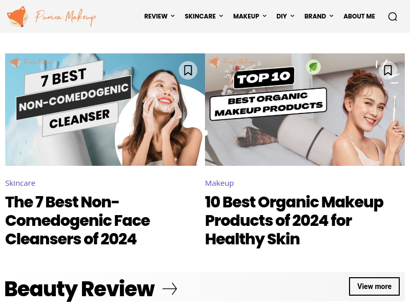The image size is (410, 308).
Task: Open the Makeup category link
Action: tap(219, 183)
